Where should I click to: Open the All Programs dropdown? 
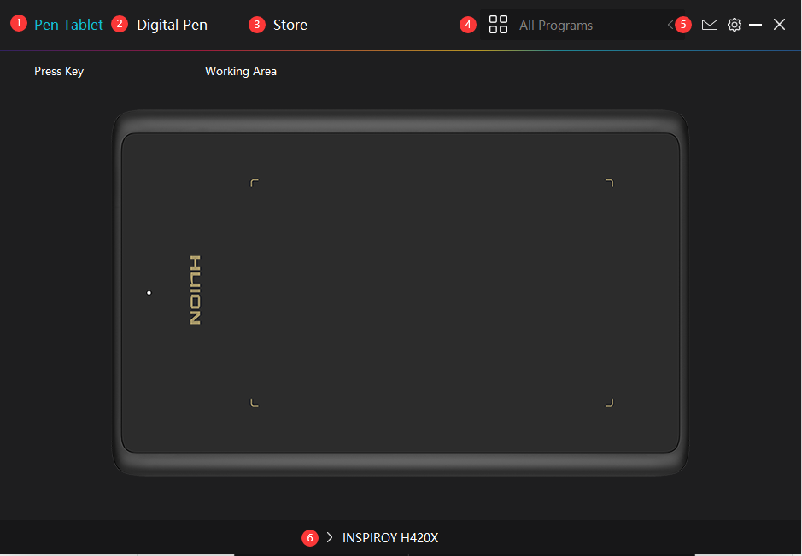coord(582,25)
